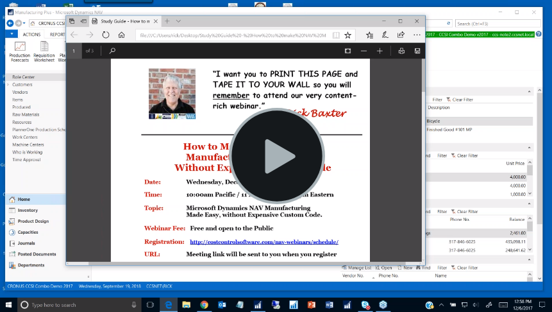Viewport: 552px width, 312px height.
Task: Select the Departments navigation button
Action: click(x=35, y=265)
